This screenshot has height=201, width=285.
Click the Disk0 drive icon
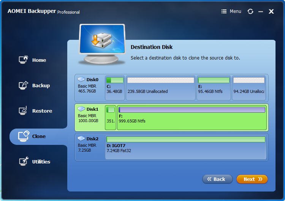point(81,79)
